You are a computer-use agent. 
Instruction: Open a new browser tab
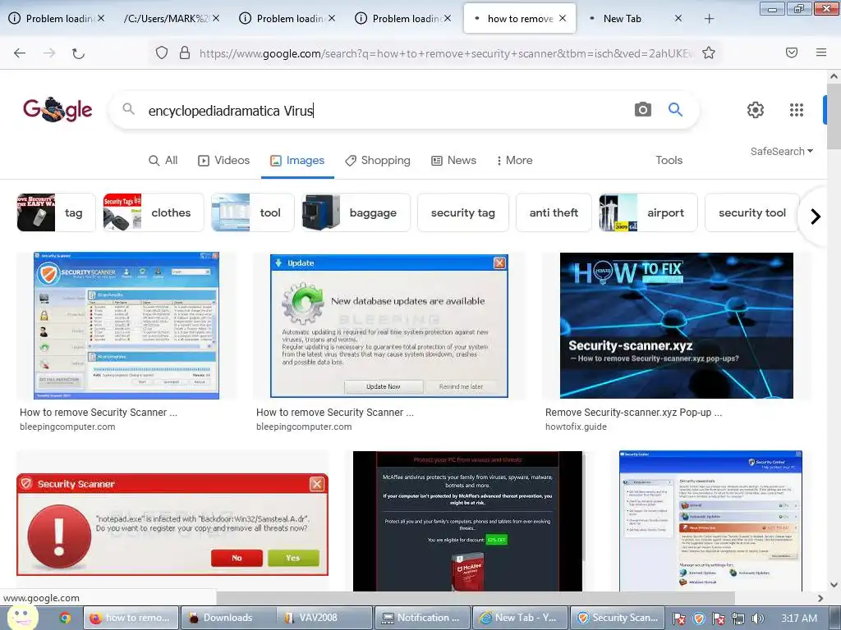(x=709, y=19)
